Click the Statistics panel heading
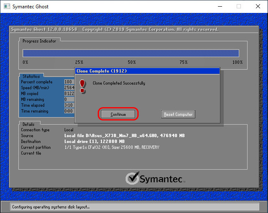The image size is (268, 213). [31, 76]
